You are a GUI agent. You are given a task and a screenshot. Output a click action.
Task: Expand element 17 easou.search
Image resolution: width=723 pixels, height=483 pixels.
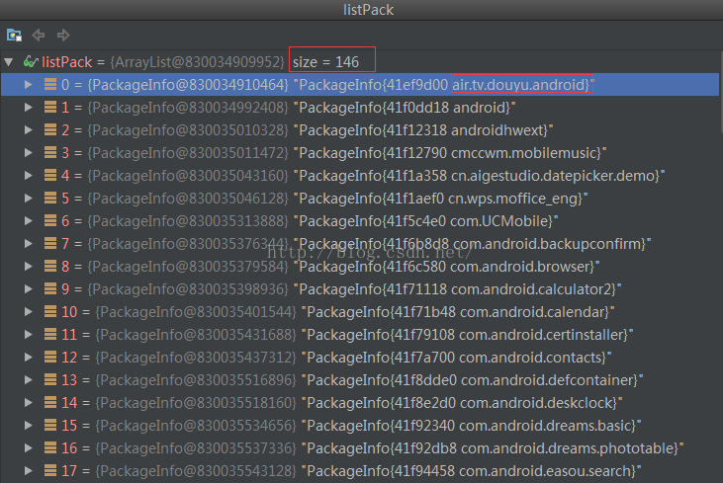click(28, 470)
